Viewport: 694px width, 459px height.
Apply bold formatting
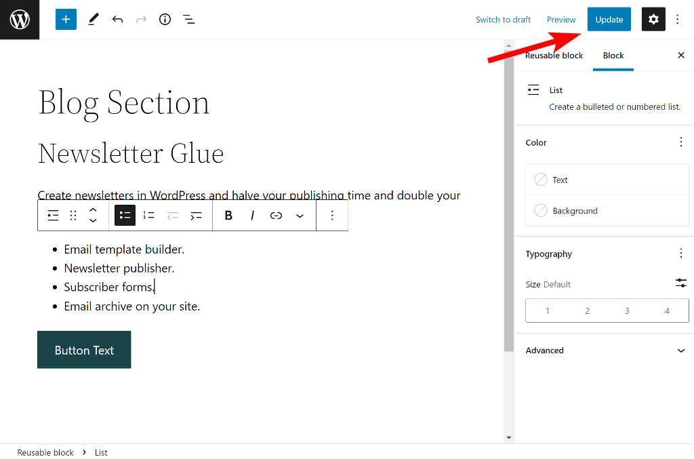point(228,215)
